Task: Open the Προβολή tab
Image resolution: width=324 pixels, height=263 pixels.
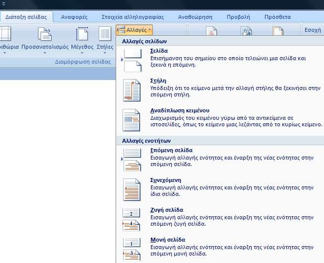Action: tap(238, 17)
